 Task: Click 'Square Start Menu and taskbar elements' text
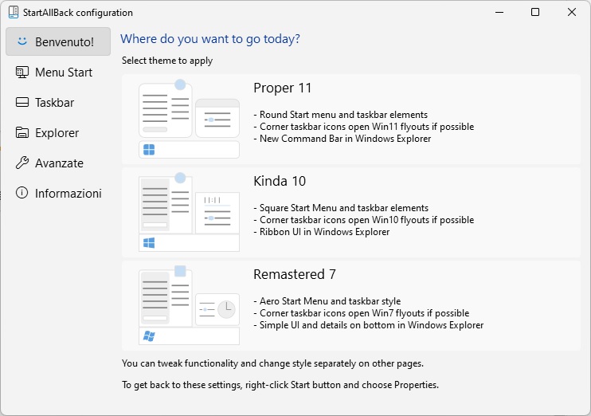coord(341,208)
